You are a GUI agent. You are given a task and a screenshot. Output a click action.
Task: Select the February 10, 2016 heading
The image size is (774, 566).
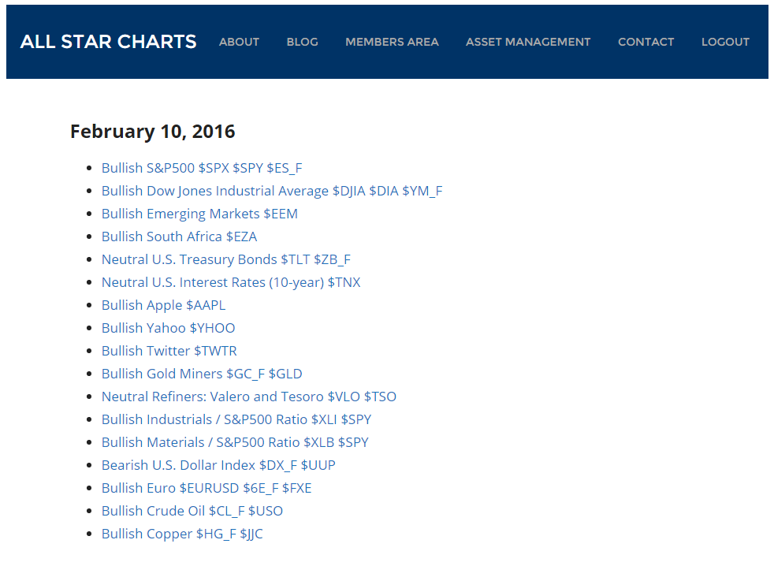pyautogui.click(x=153, y=132)
